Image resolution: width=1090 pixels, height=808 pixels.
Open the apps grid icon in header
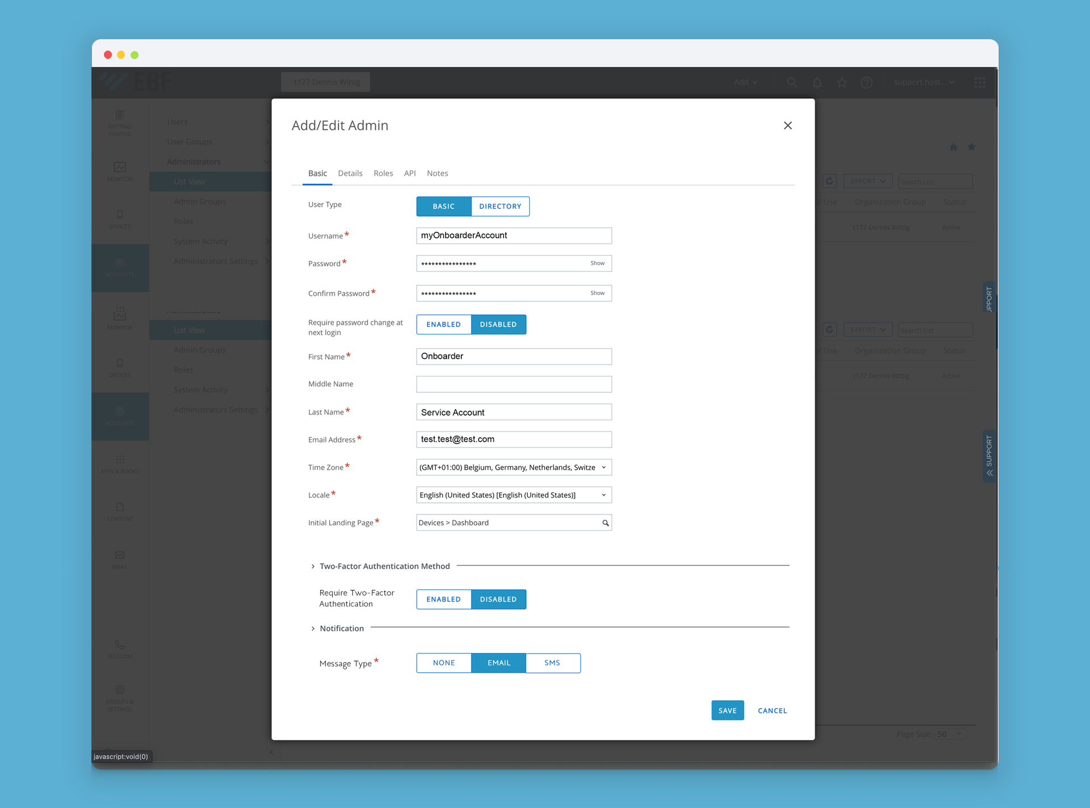click(980, 82)
